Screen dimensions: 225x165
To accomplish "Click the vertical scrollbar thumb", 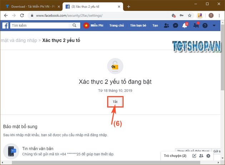I will pyautogui.click(x=222, y=57).
